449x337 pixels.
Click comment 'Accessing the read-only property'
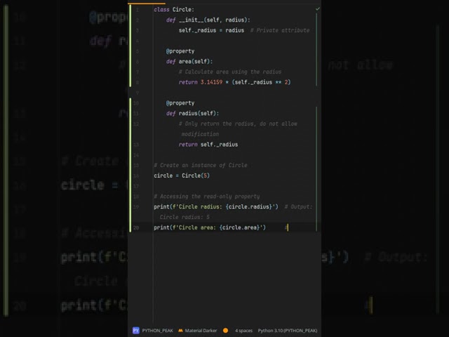pos(207,197)
